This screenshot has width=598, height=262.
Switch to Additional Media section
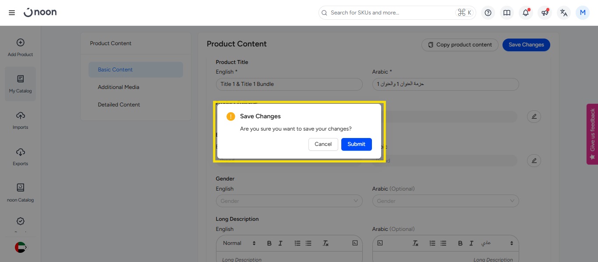coord(118,87)
